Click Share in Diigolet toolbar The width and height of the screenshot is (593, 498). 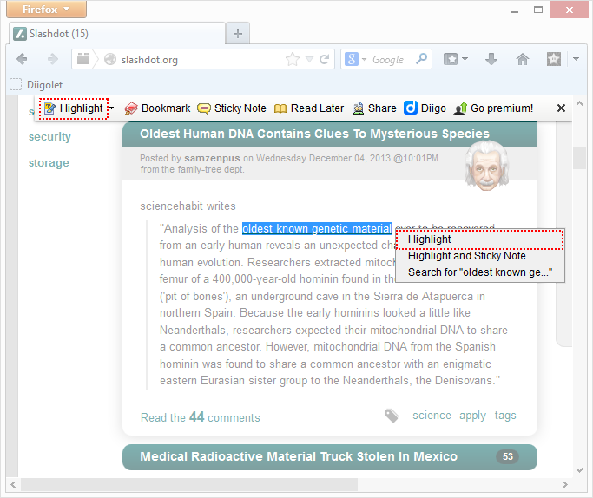374,108
